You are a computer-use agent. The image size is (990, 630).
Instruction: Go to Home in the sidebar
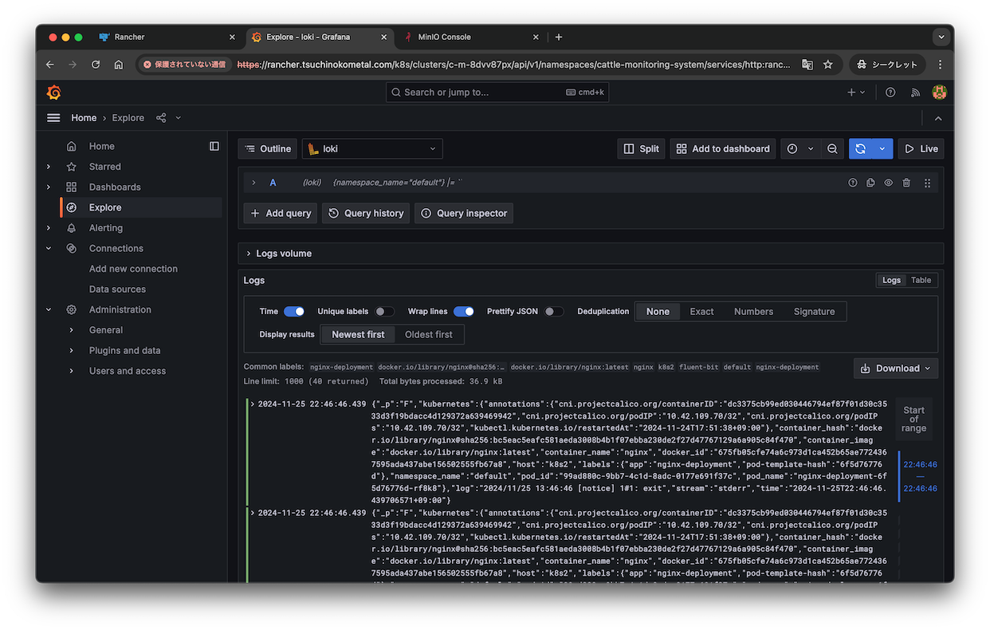click(x=102, y=146)
